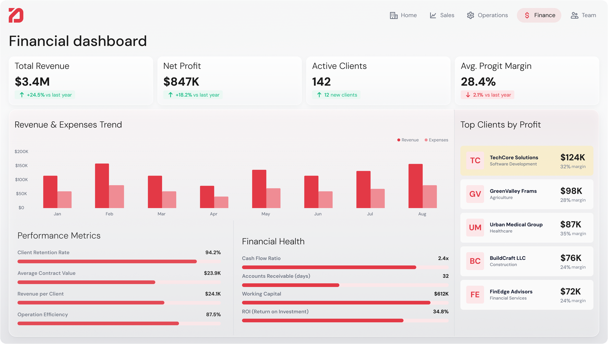
Task: Open the Team tab
Action: pyautogui.click(x=583, y=15)
